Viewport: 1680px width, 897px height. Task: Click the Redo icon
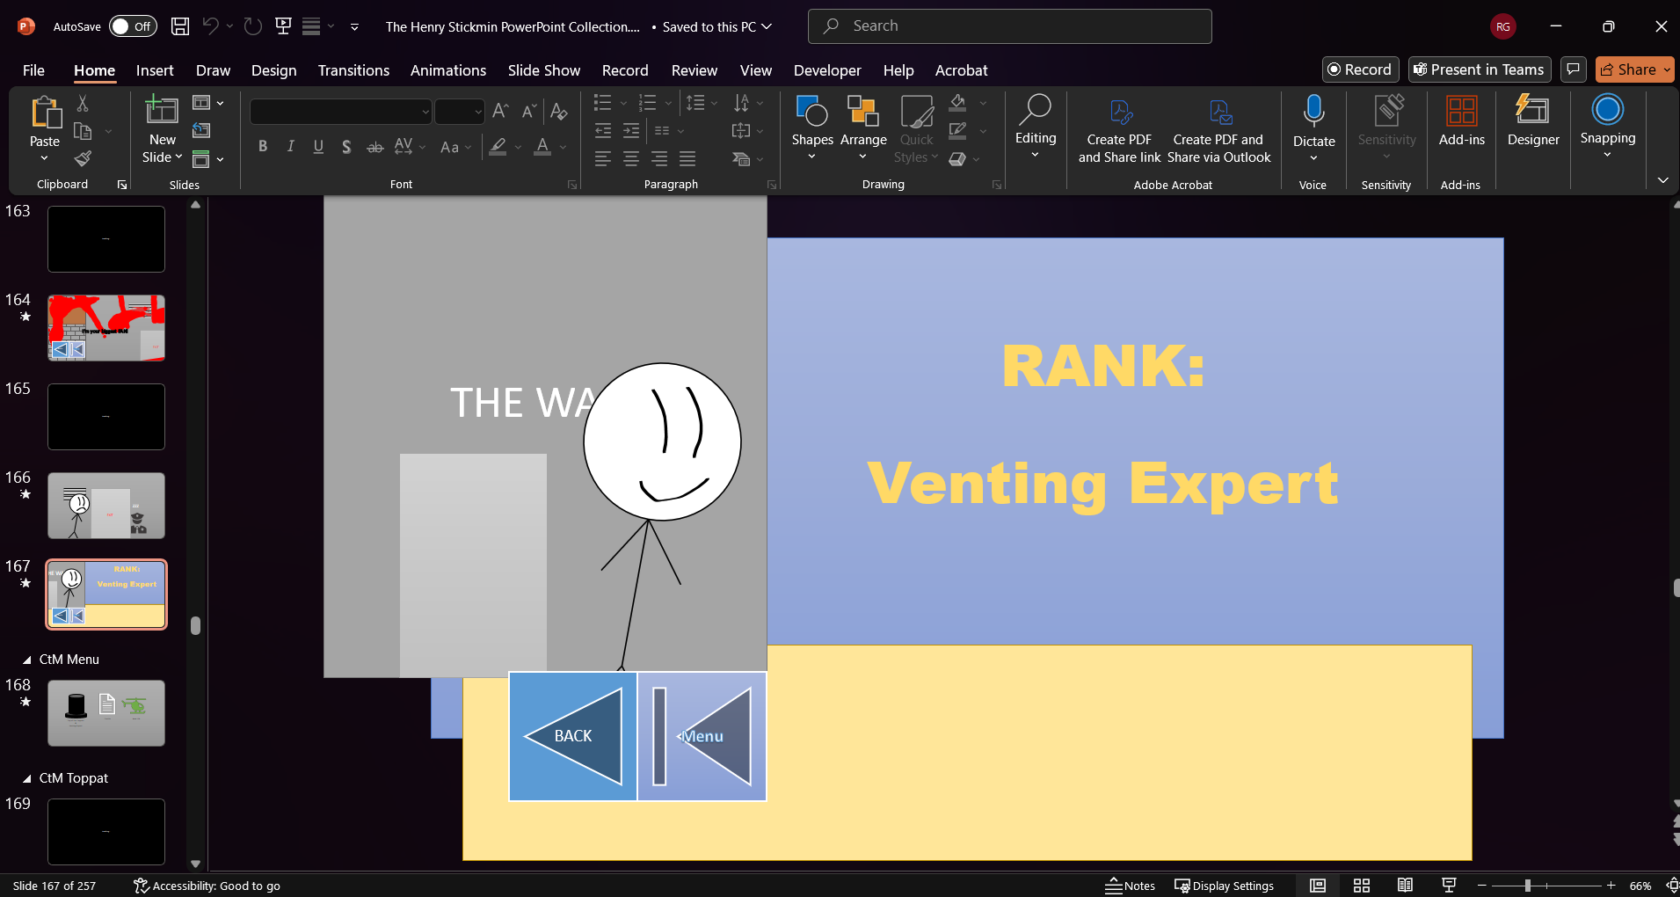(253, 26)
